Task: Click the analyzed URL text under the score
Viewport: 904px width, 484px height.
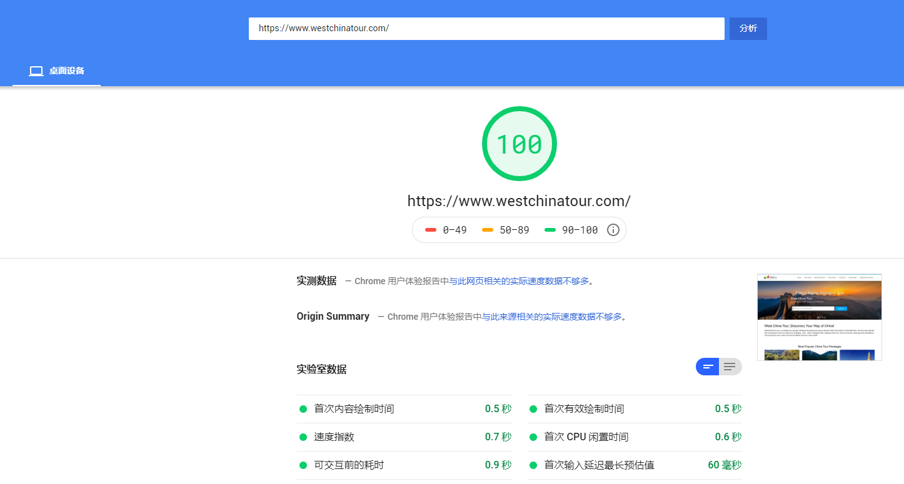Action: [519, 201]
